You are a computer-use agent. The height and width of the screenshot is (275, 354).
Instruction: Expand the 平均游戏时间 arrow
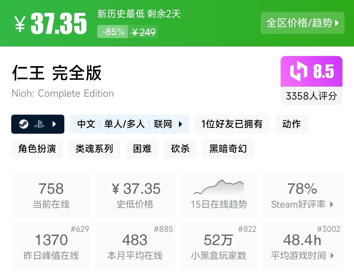(x=332, y=256)
